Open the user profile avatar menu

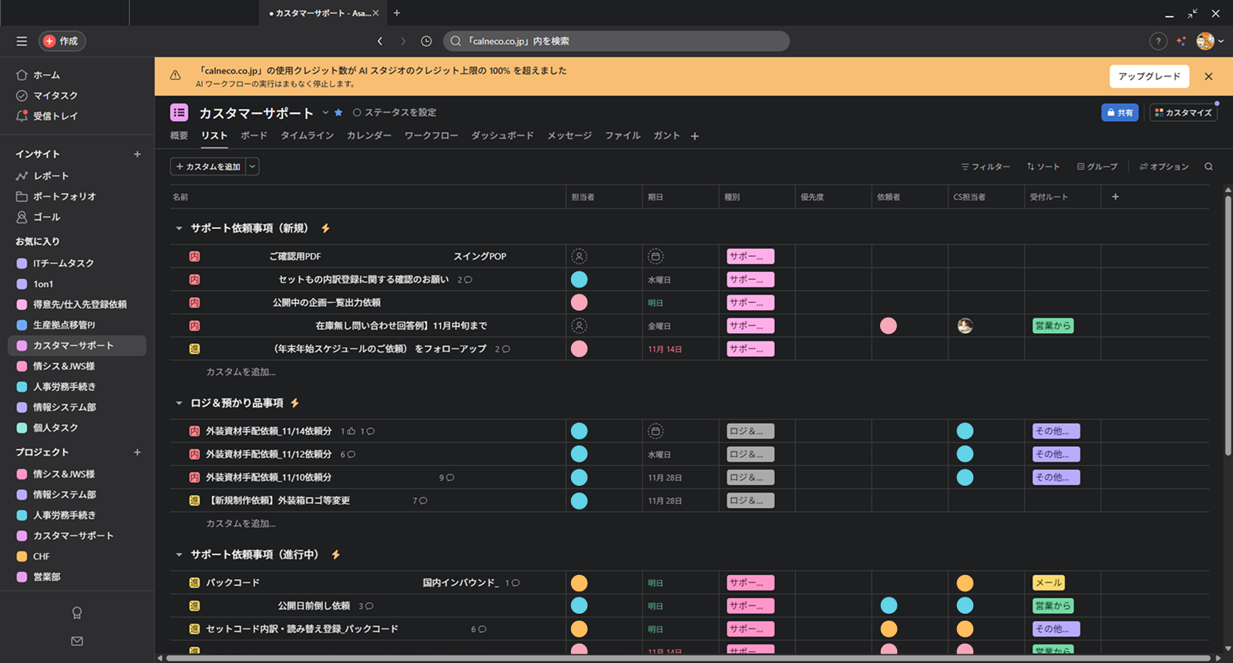[1209, 42]
